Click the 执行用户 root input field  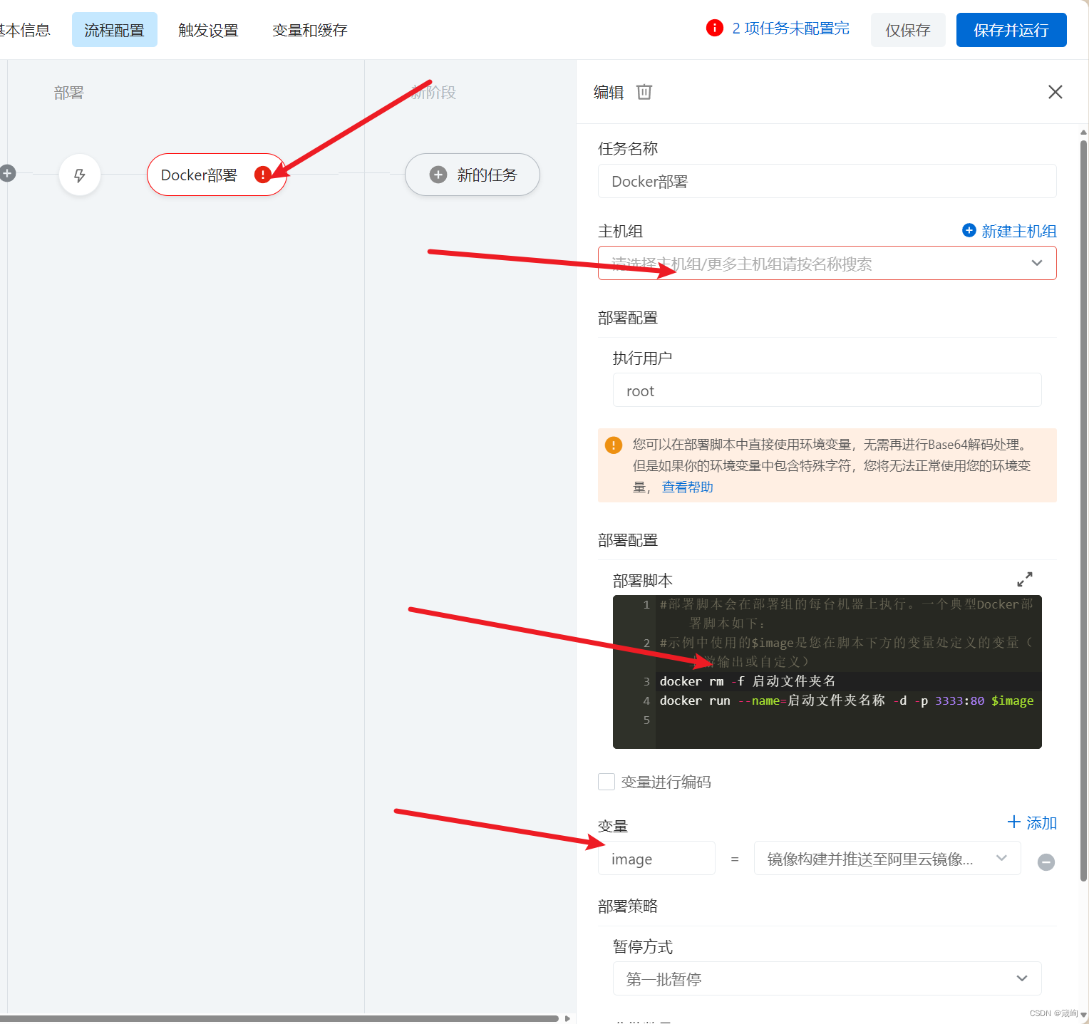point(827,390)
